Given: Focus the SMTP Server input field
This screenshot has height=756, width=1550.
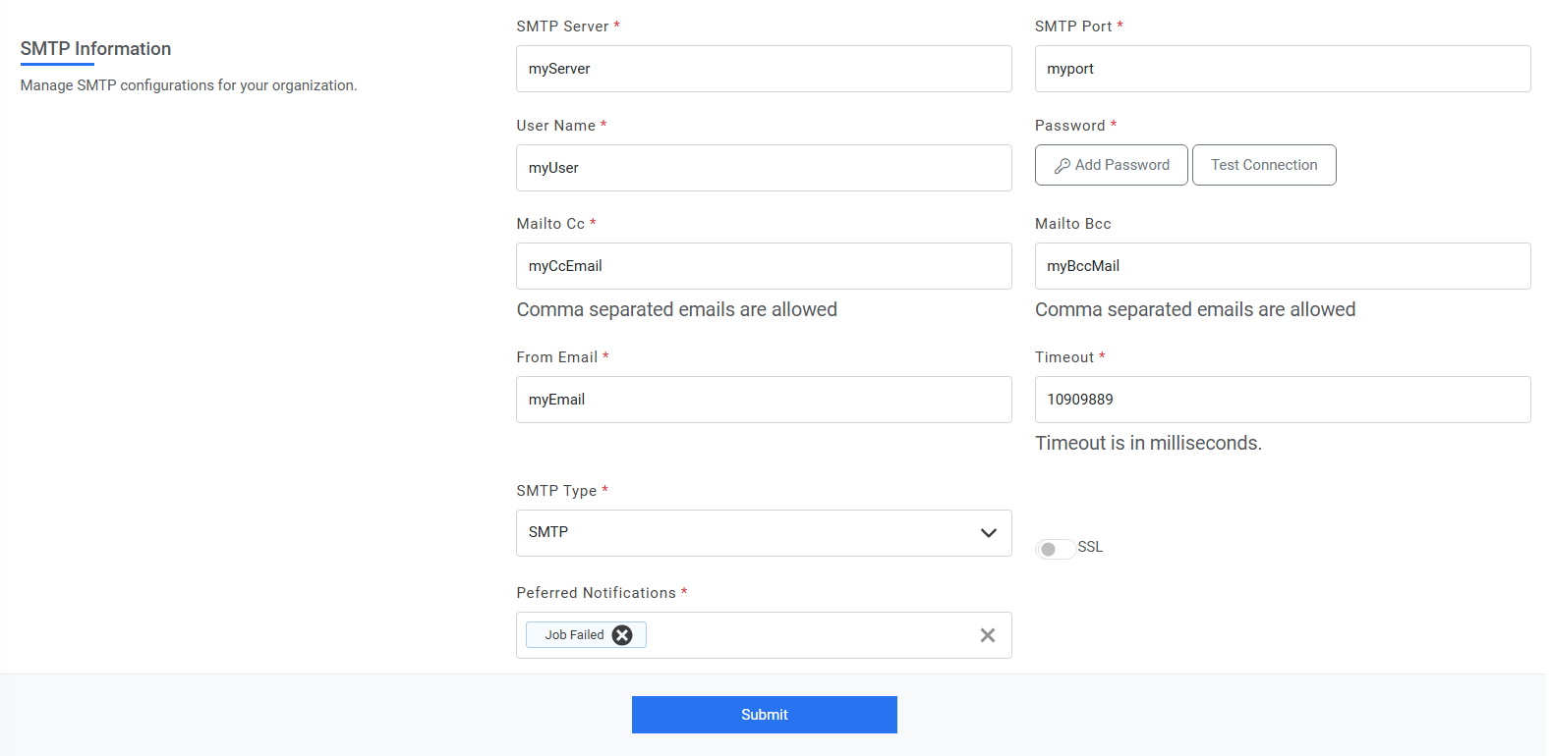Looking at the screenshot, I should [763, 69].
